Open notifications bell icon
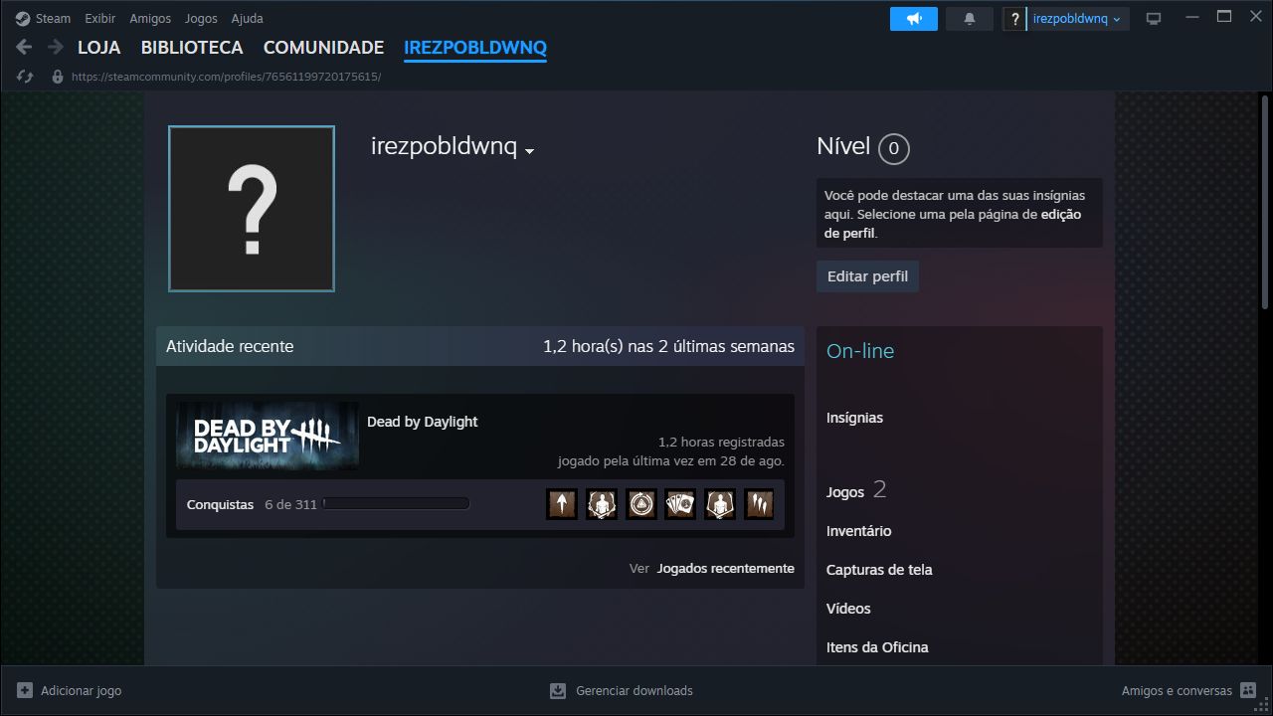The height and width of the screenshot is (716, 1273). (970, 19)
